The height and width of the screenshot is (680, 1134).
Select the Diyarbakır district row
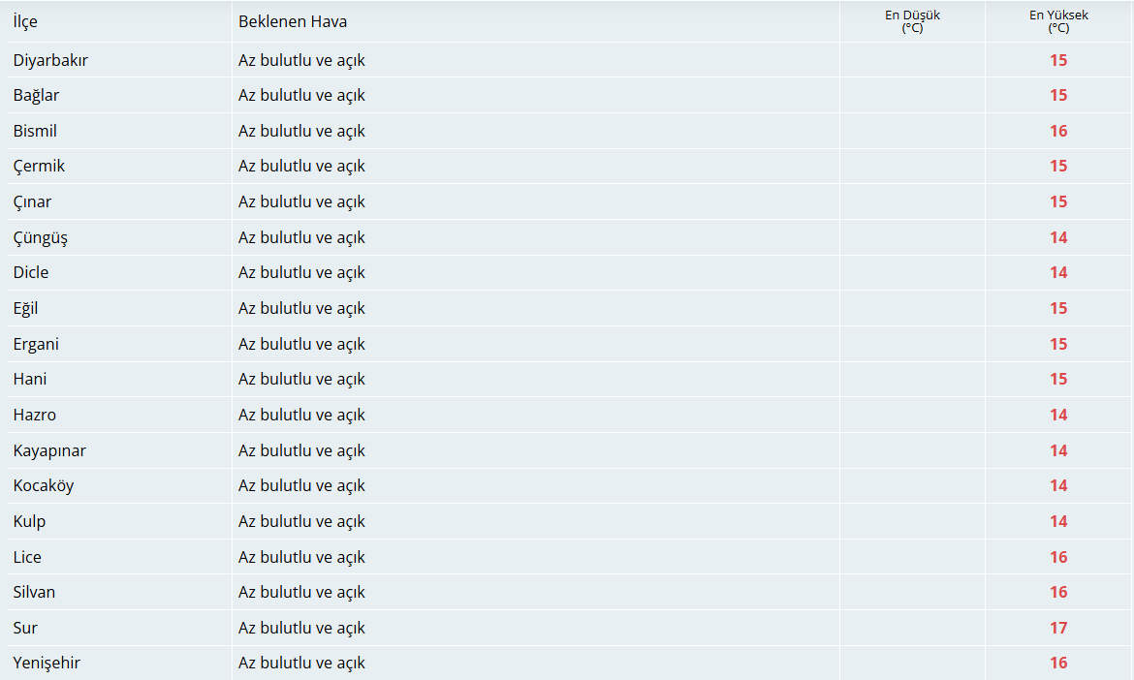click(x=568, y=60)
